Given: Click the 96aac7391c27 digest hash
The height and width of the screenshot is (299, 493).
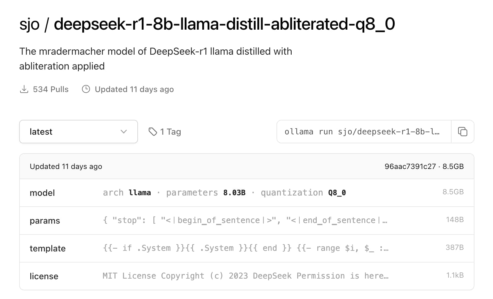Looking at the screenshot, I should tap(410, 166).
